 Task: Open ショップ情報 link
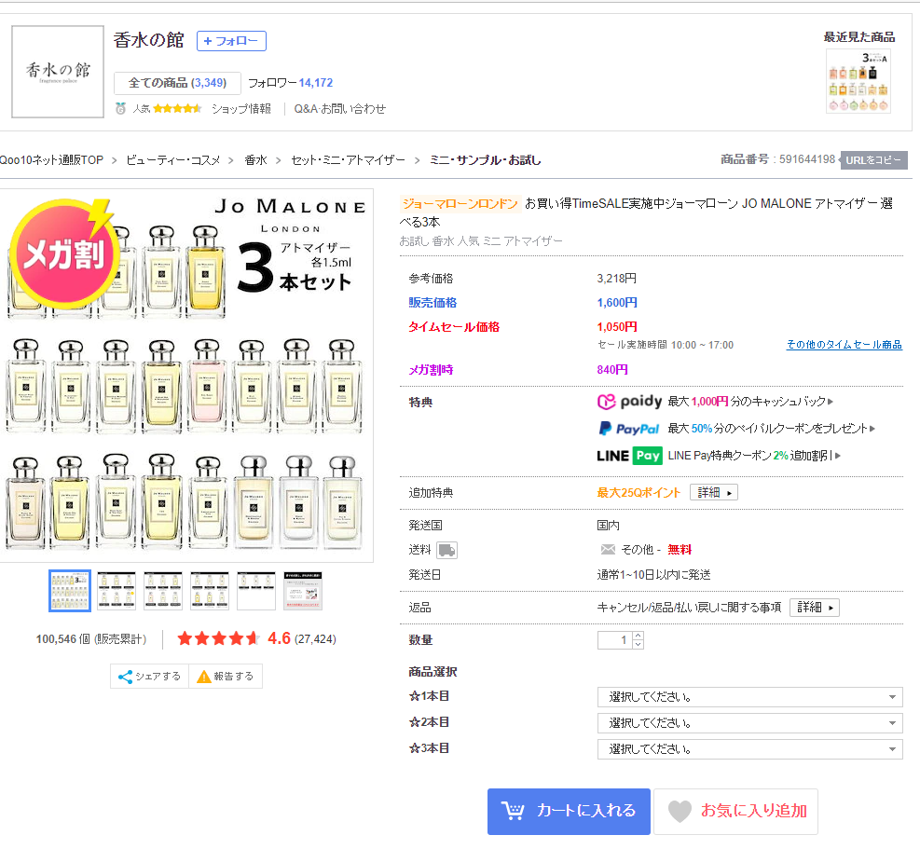click(241, 108)
